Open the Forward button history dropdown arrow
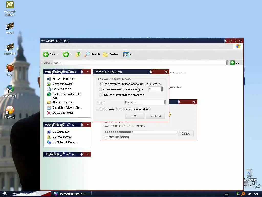This screenshot has height=197, width=262. click(71, 54)
